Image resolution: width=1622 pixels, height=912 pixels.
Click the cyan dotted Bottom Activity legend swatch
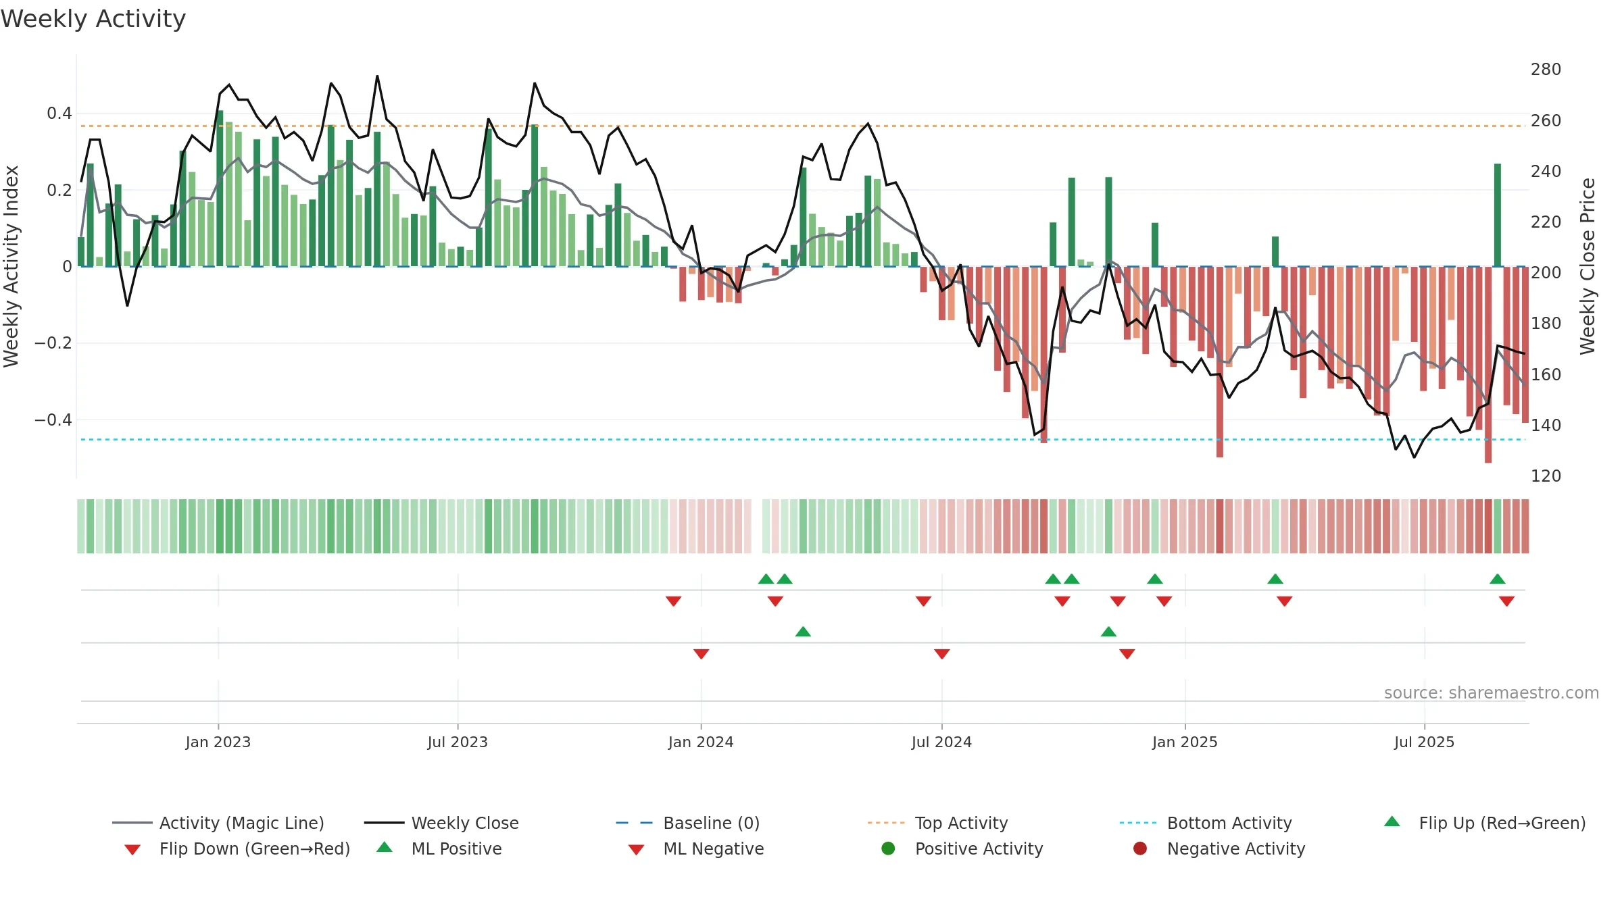pos(1138,823)
